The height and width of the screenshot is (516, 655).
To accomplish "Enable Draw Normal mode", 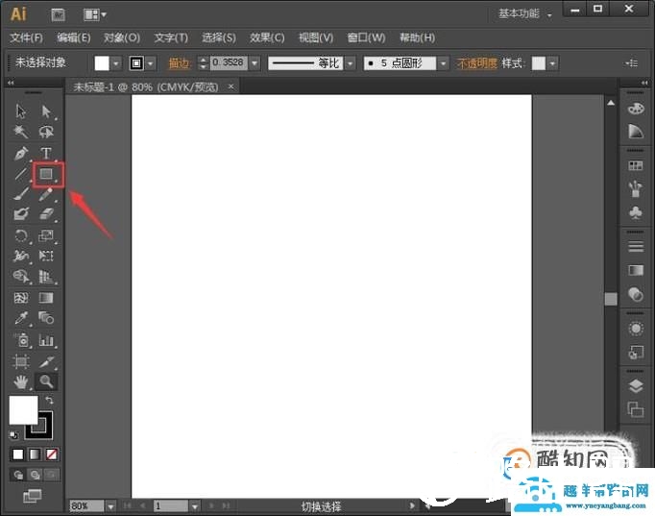I will click(x=18, y=475).
